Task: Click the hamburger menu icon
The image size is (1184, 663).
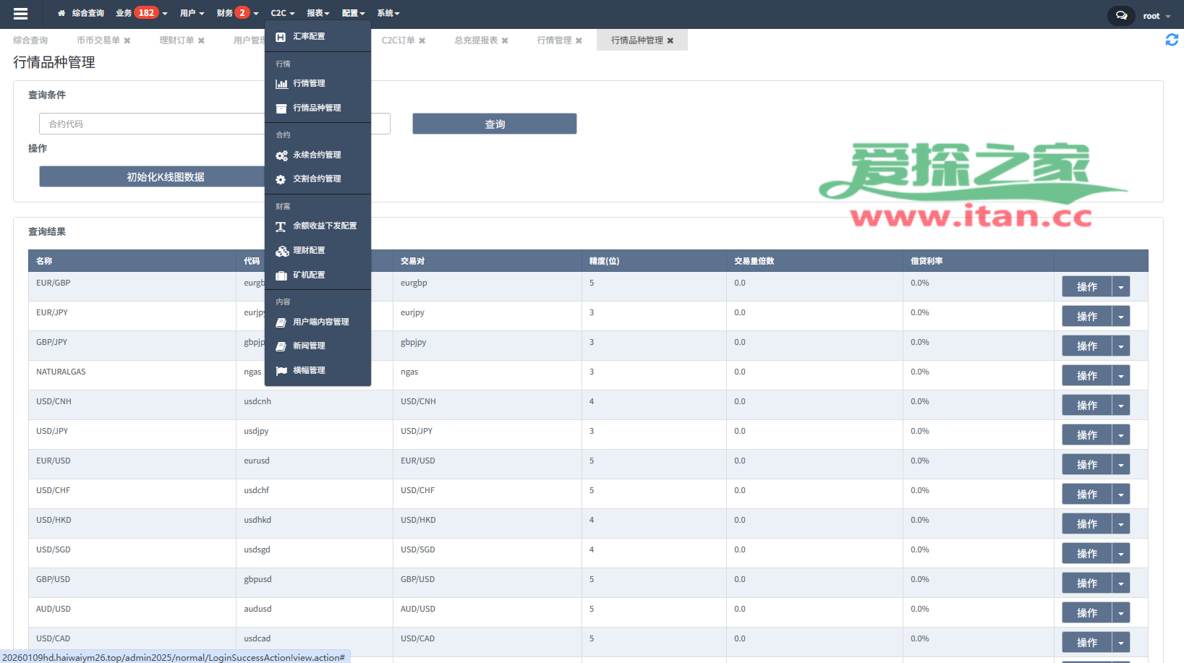Action: pyautogui.click(x=20, y=13)
